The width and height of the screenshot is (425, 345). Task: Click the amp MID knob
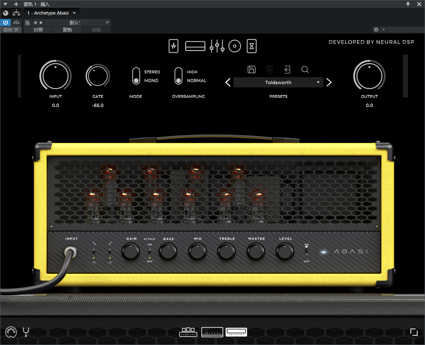click(197, 252)
